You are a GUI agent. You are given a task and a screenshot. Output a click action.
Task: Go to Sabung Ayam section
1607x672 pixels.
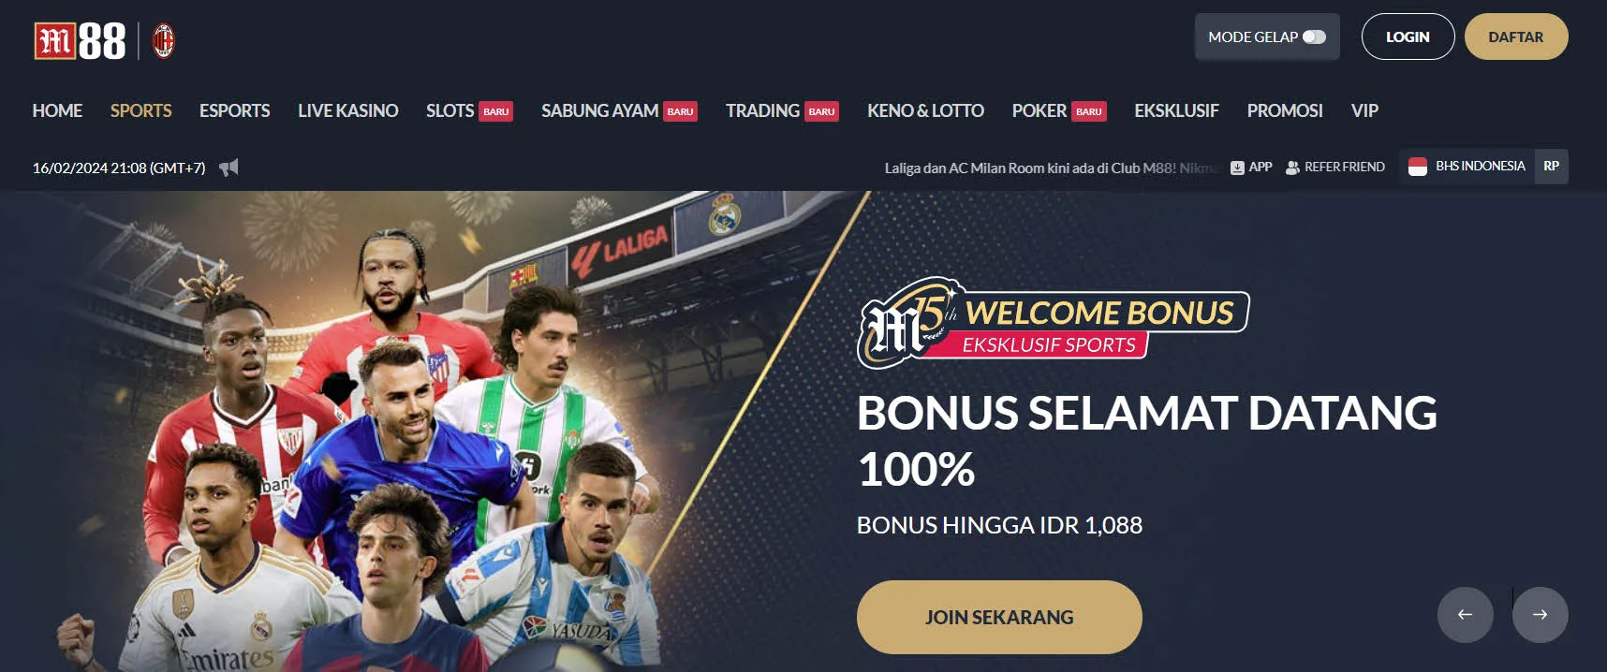pos(600,110)
